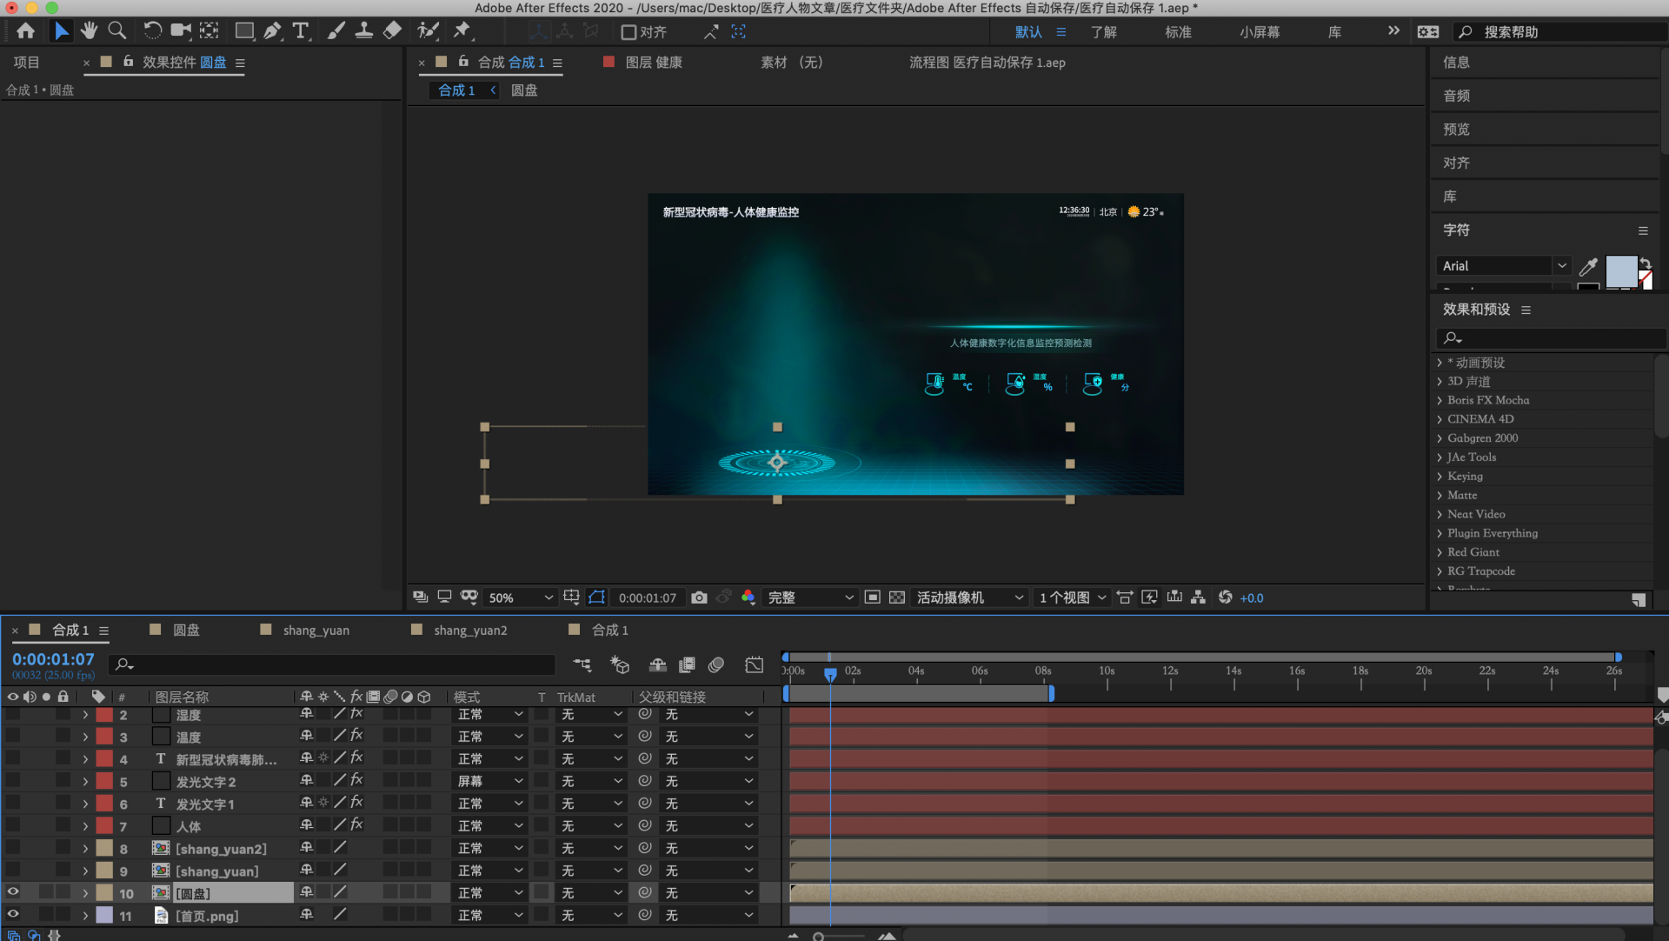Select the Eraser tool
Screen dimensions: 1669x941
coord(392,31)
